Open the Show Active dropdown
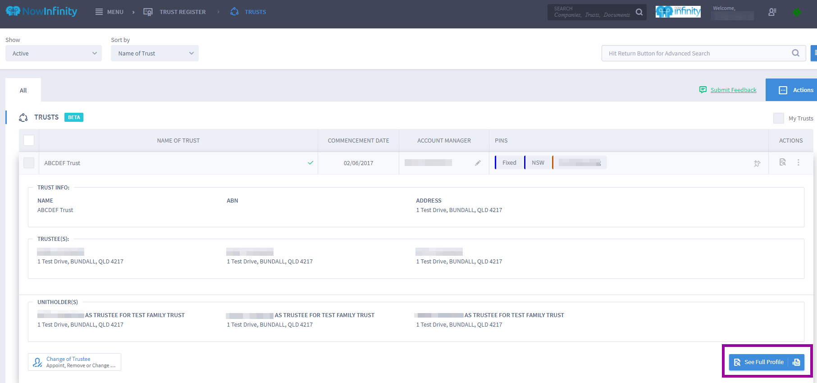The height and width of the screenshot is (383, 817). (54, 53)
